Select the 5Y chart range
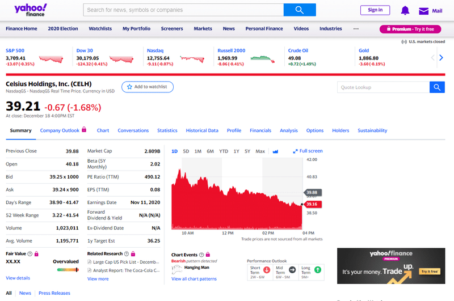This screenshot has width=454, height=301. [247, 151]
